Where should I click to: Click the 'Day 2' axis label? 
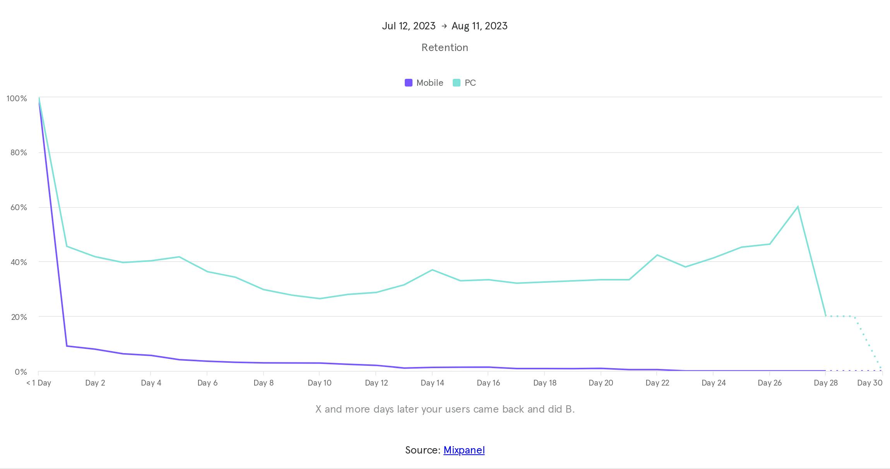[95, 383]
